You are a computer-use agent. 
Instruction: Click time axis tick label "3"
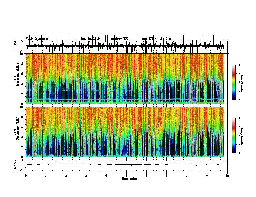pyautogui.click(x=86, y=176)
